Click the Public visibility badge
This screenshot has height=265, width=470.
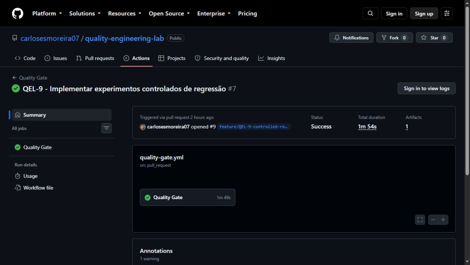[x=176, y=38]
